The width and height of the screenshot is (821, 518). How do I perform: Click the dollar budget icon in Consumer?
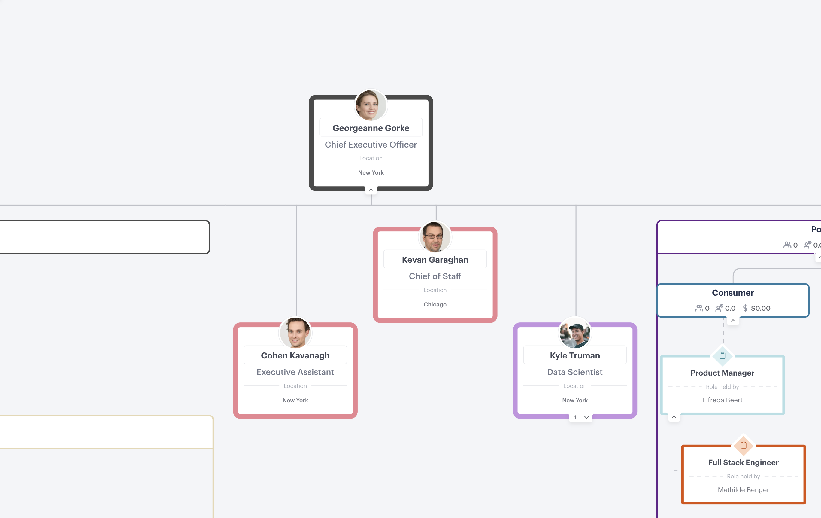coord(745,308)
